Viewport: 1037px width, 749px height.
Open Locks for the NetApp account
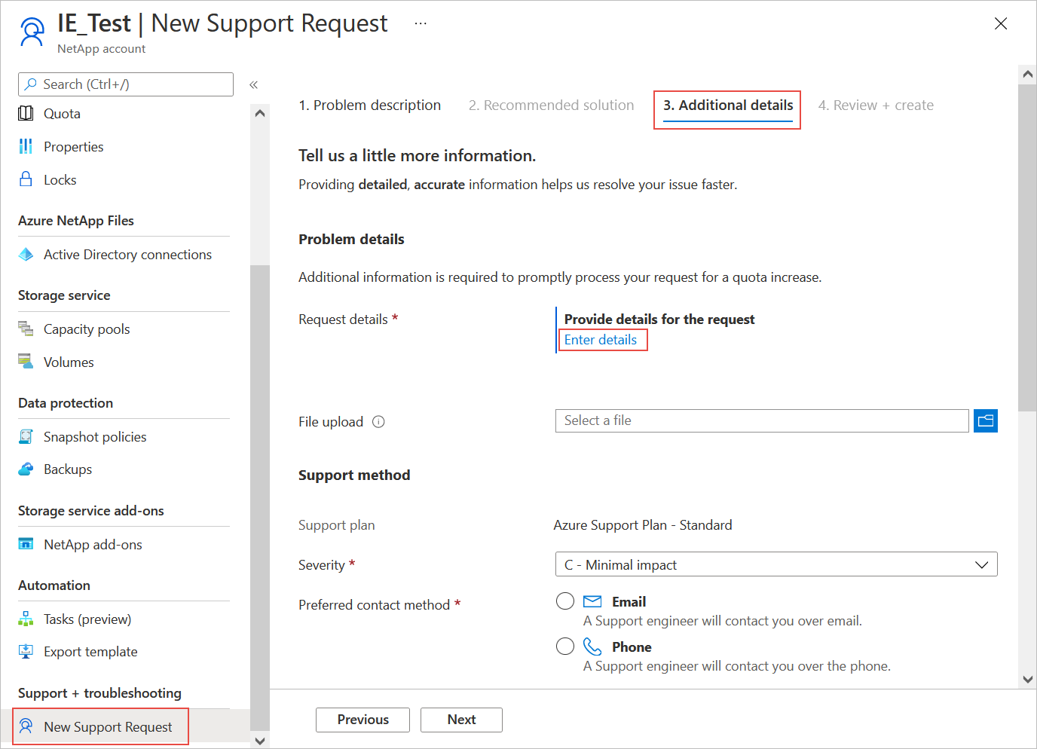tap(60, 179)
